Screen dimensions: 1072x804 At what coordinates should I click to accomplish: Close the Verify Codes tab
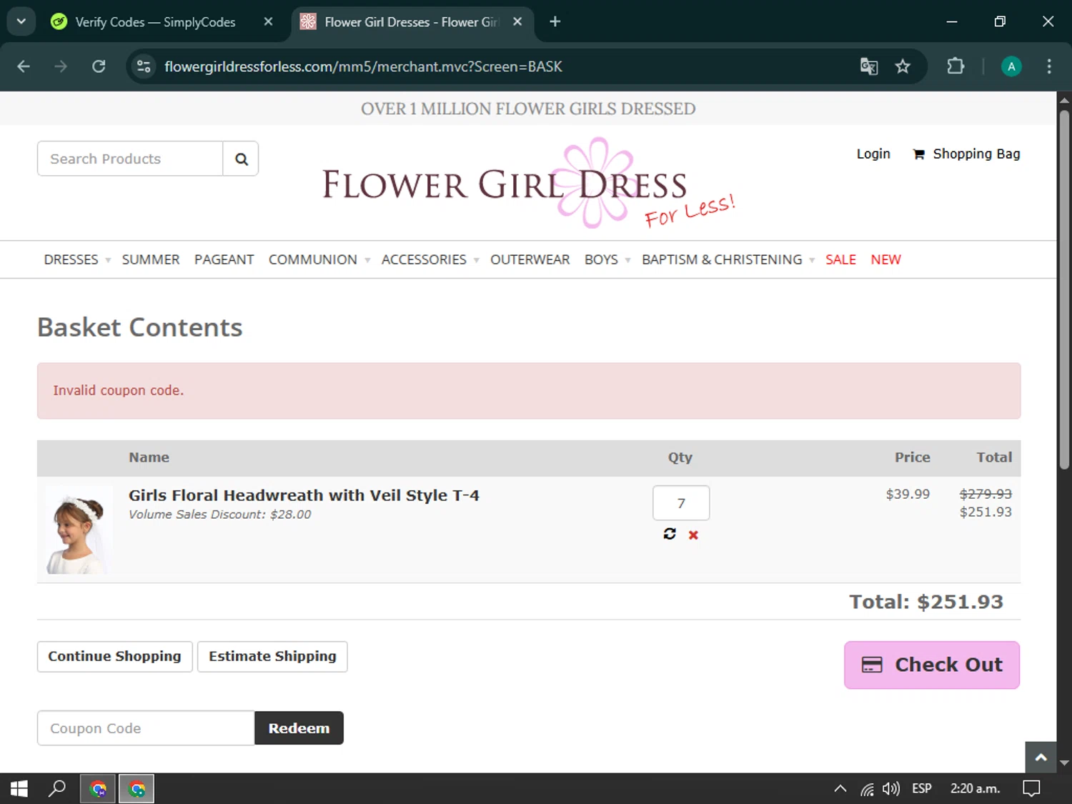coord(268,21)
